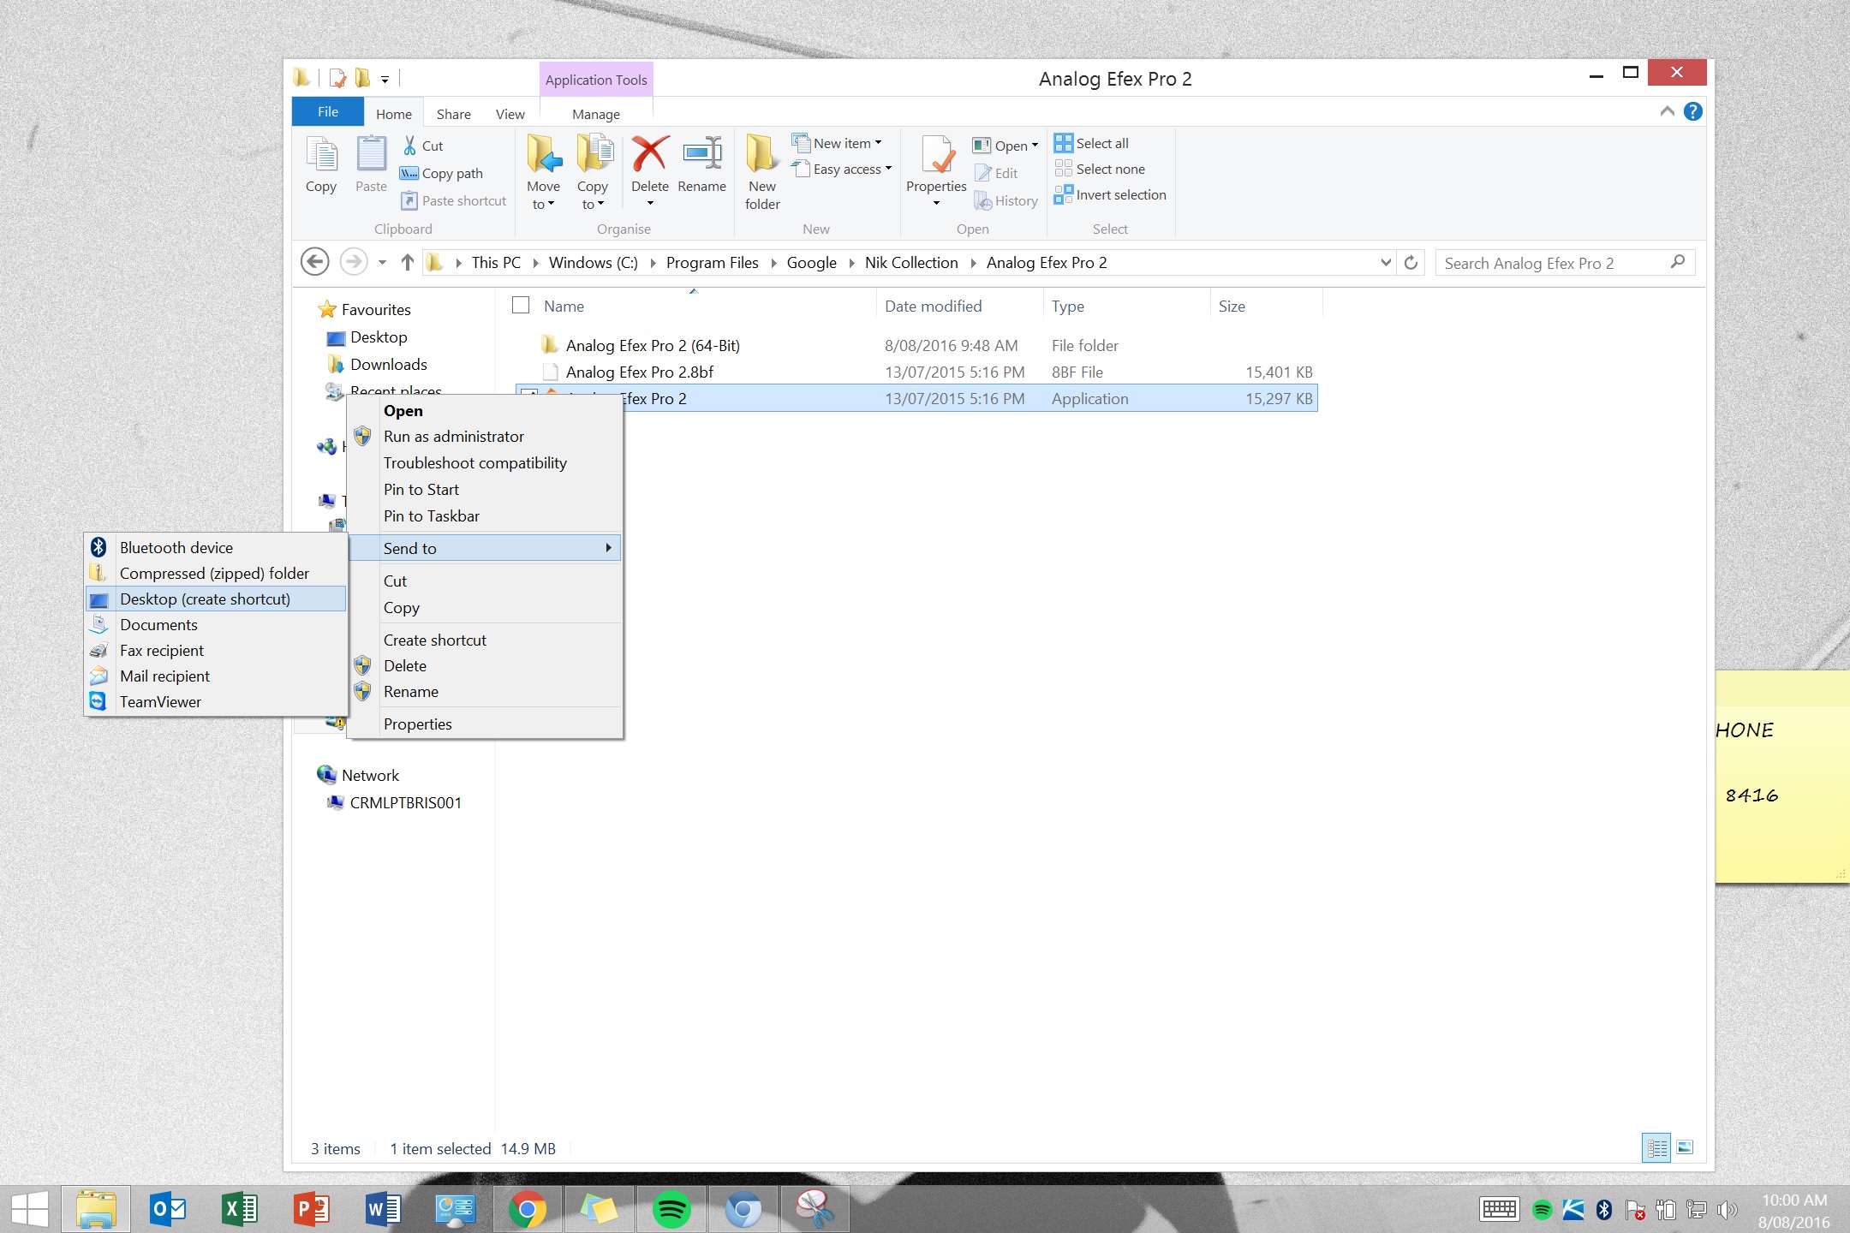The width and height of the screenshot is (1850, 1233).
Task: Click Paste shortcut in ribbon
Action: pos(454,200)
